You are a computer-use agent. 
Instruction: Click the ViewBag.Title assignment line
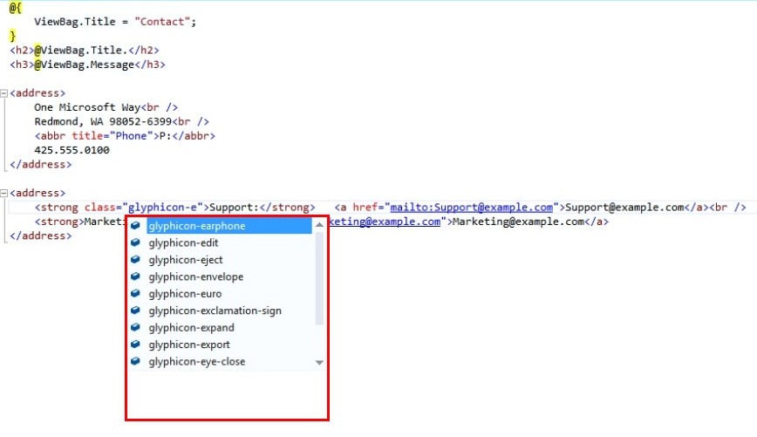coord(115,22)
